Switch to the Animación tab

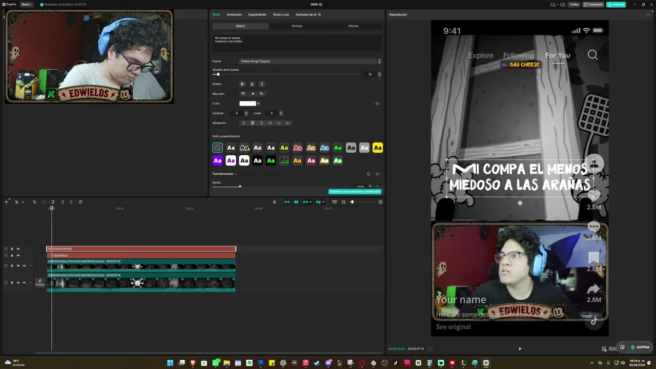tap(234, 14)
